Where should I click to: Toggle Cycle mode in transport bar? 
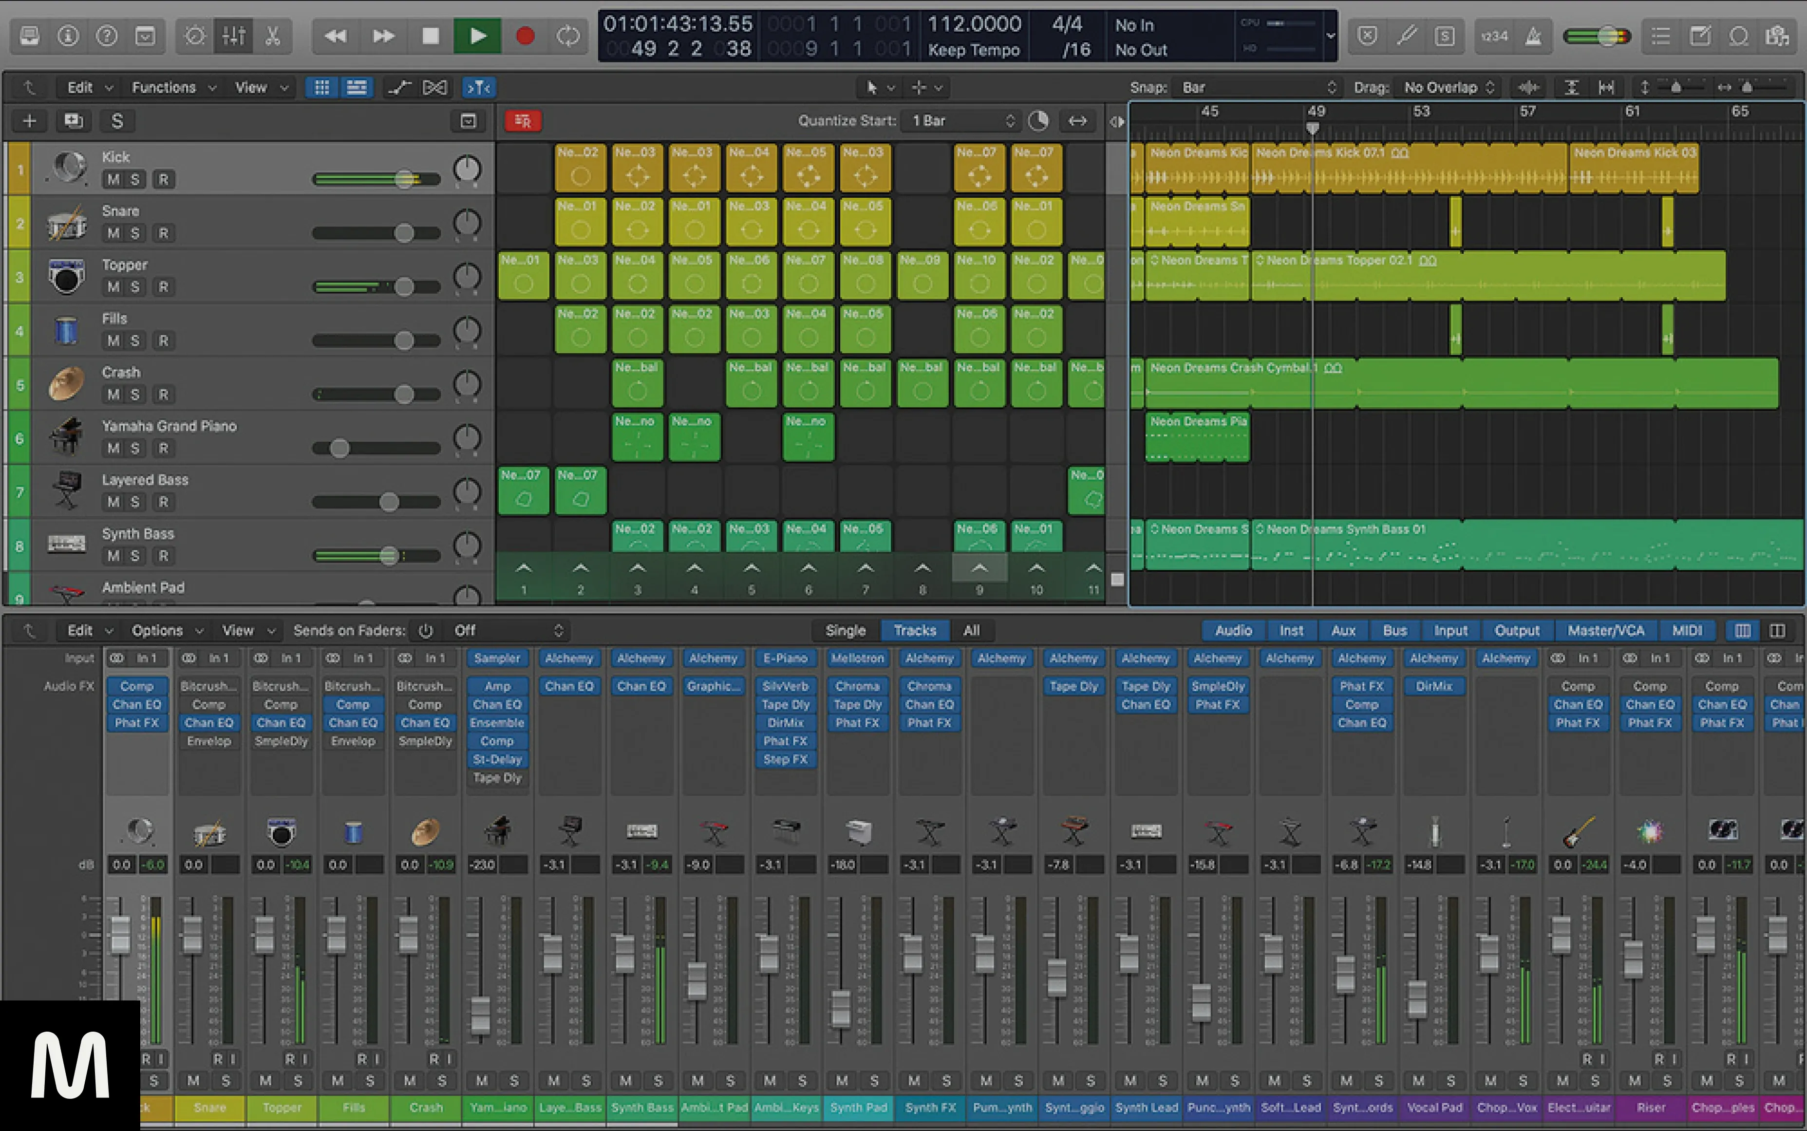[568, 36]
